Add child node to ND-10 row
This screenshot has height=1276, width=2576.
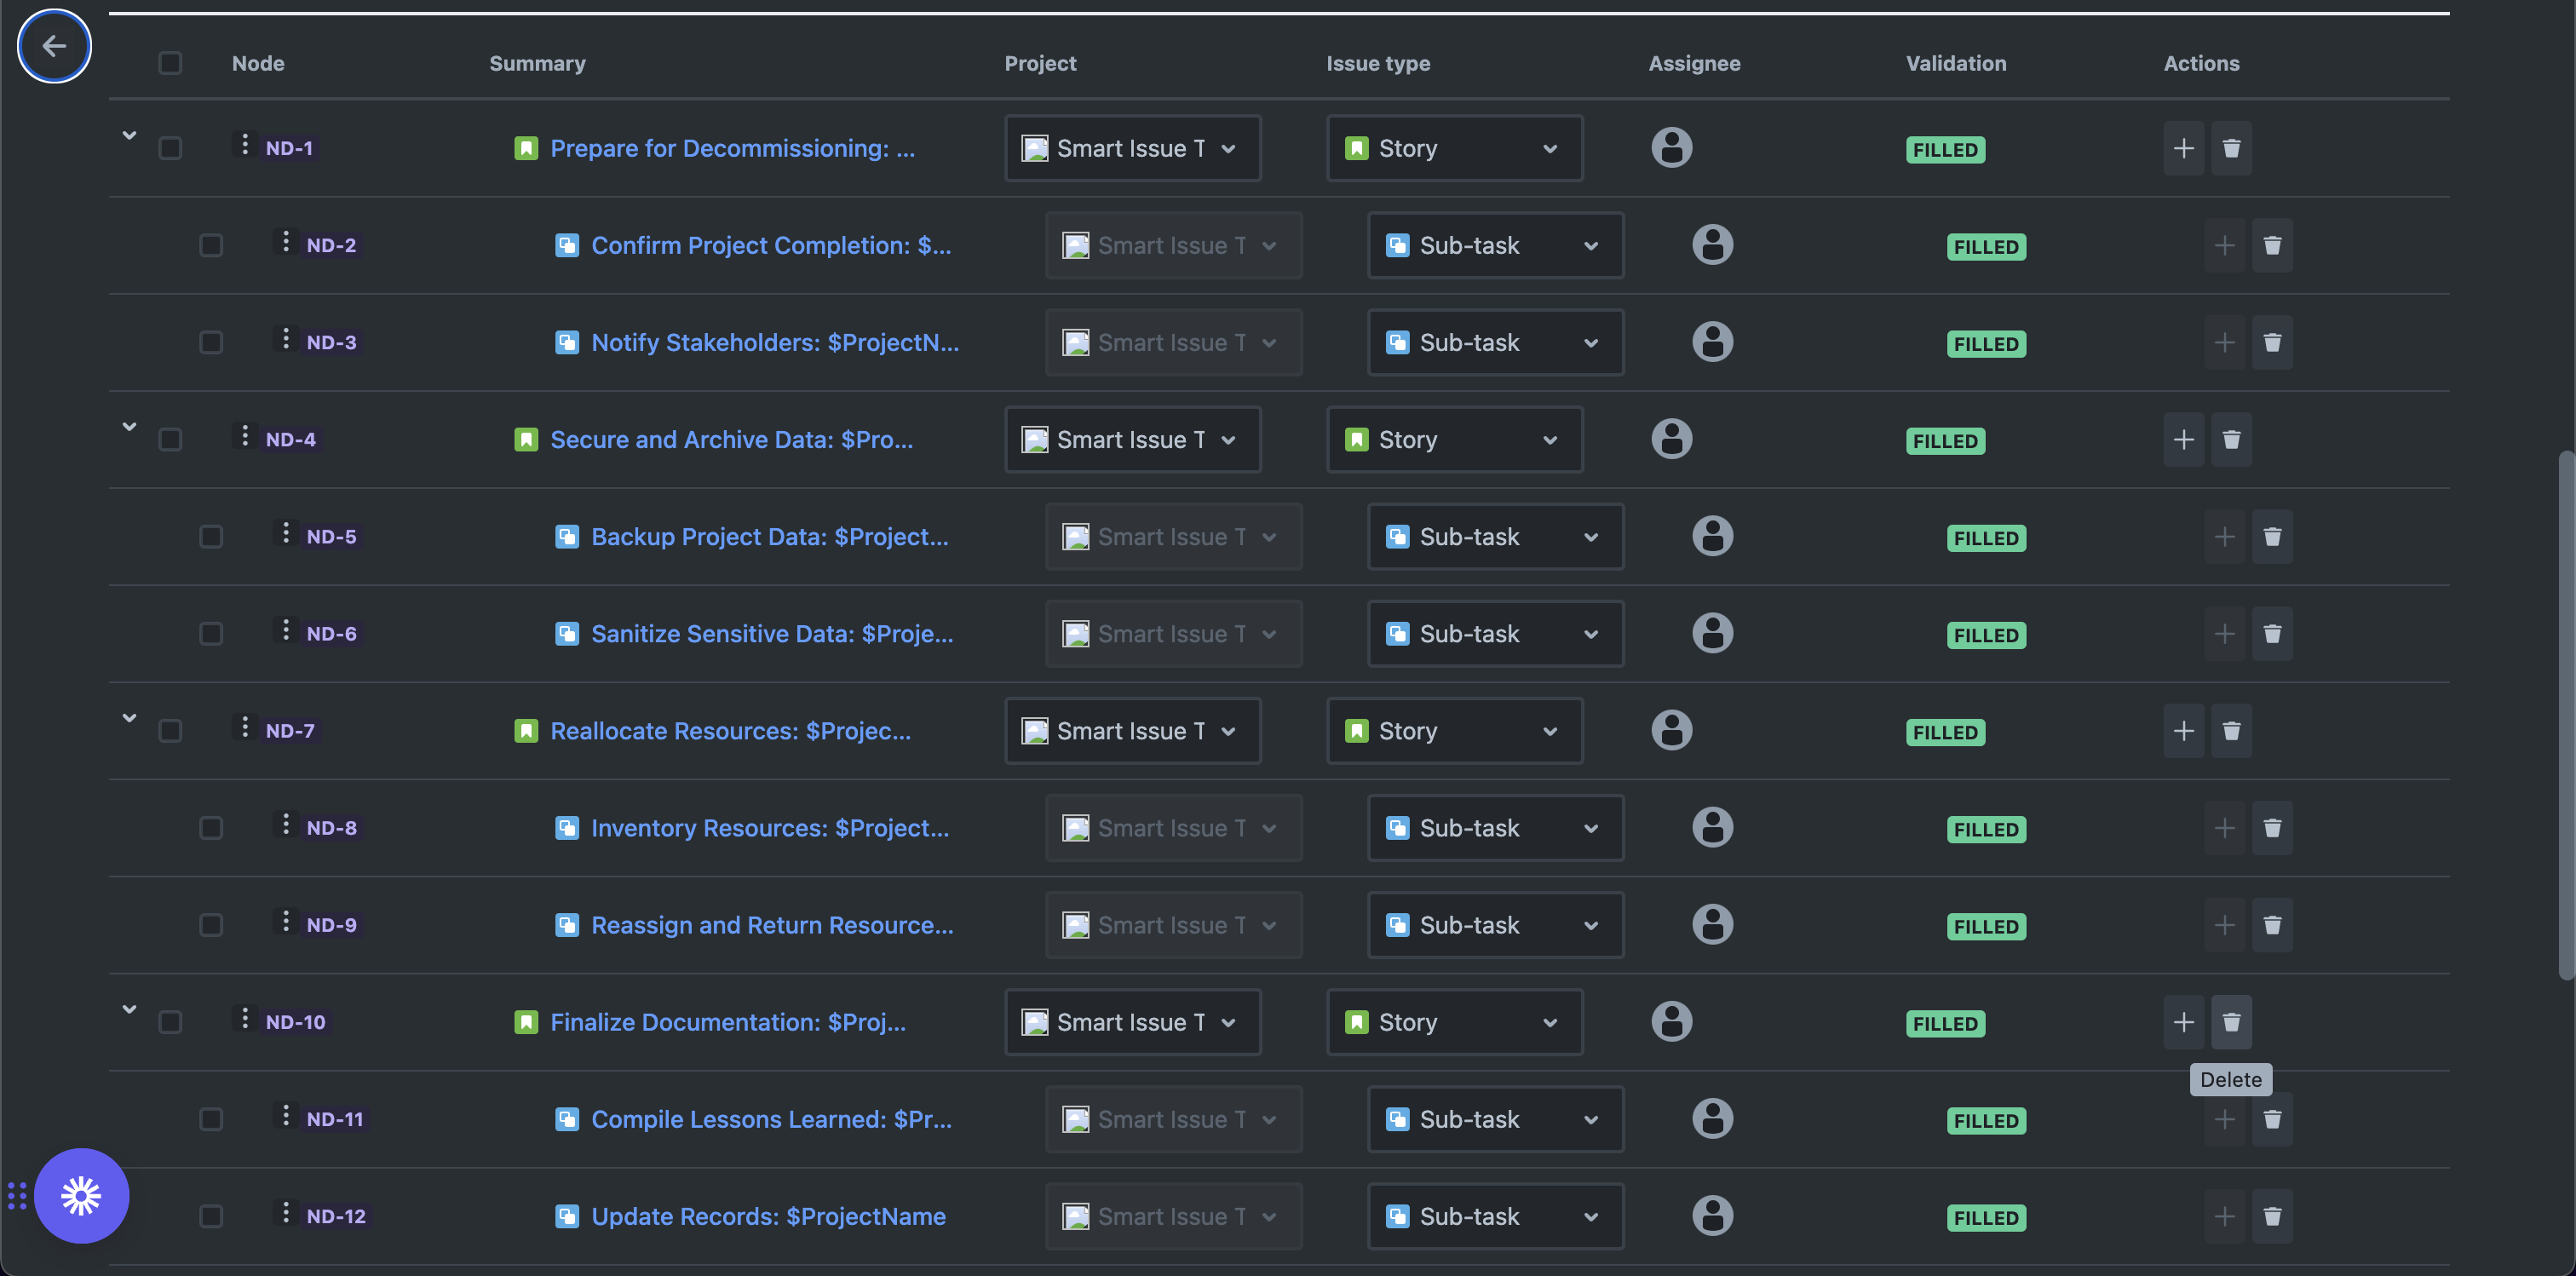pos(2183,1022)
